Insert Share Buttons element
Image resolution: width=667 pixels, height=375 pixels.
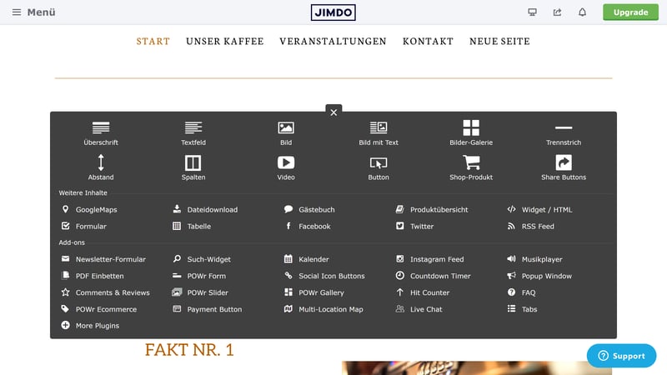564,167
